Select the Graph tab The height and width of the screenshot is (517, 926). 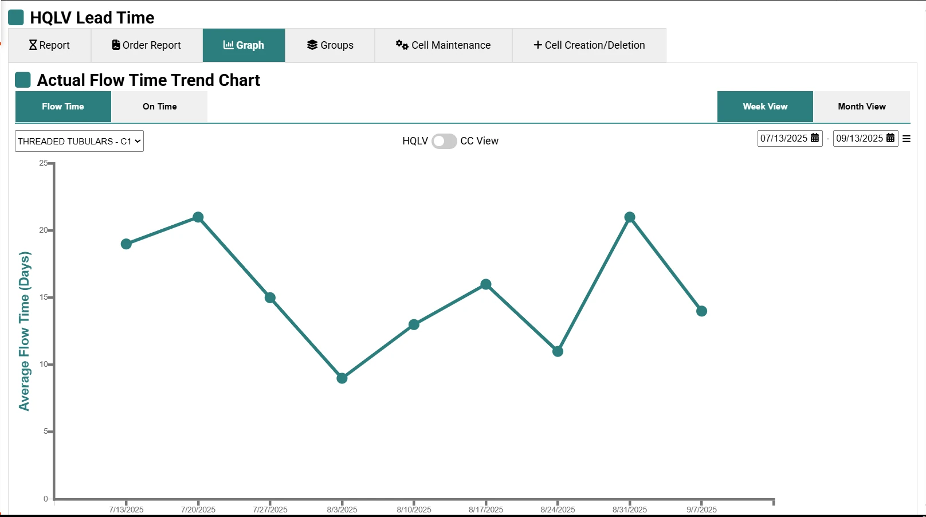[244, 45]
